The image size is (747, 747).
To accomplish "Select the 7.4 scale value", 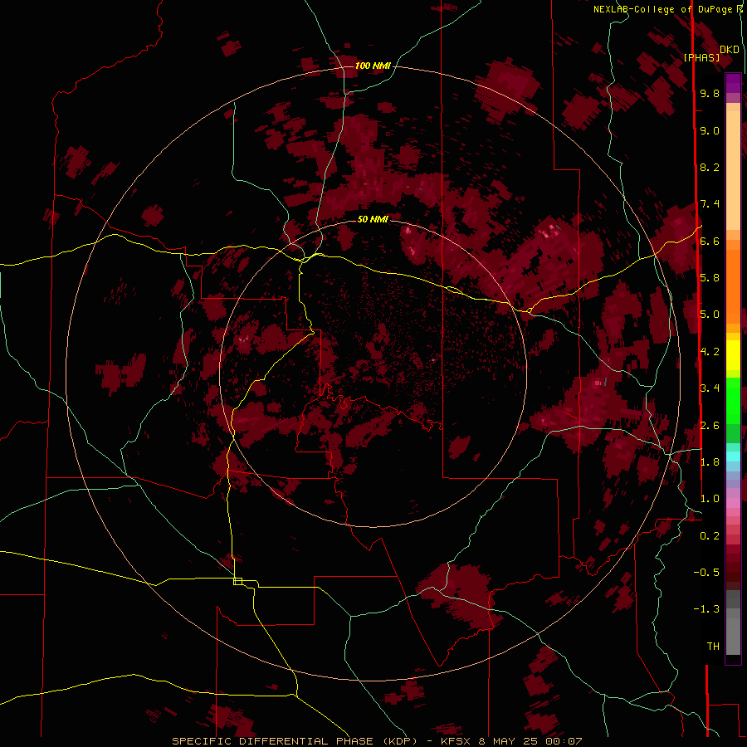I will [x=710, y=204].
